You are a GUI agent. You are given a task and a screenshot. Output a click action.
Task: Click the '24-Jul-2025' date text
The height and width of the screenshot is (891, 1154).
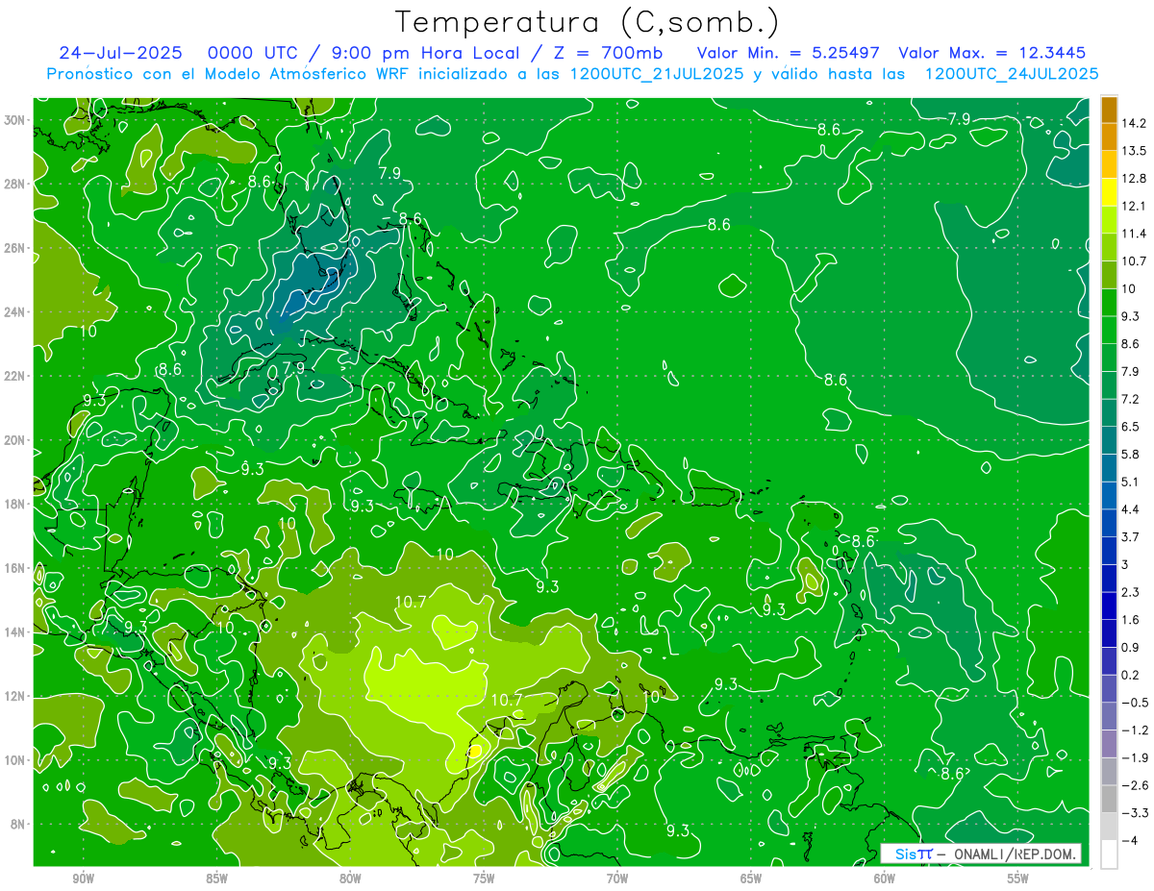coord(121,53)
